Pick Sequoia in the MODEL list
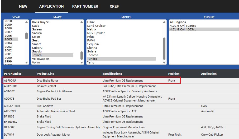The width and height of the screenshot is (239, 139). click(93, 44)
